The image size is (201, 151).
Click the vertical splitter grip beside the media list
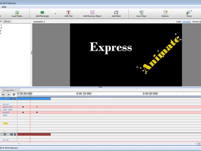[32, 53]
